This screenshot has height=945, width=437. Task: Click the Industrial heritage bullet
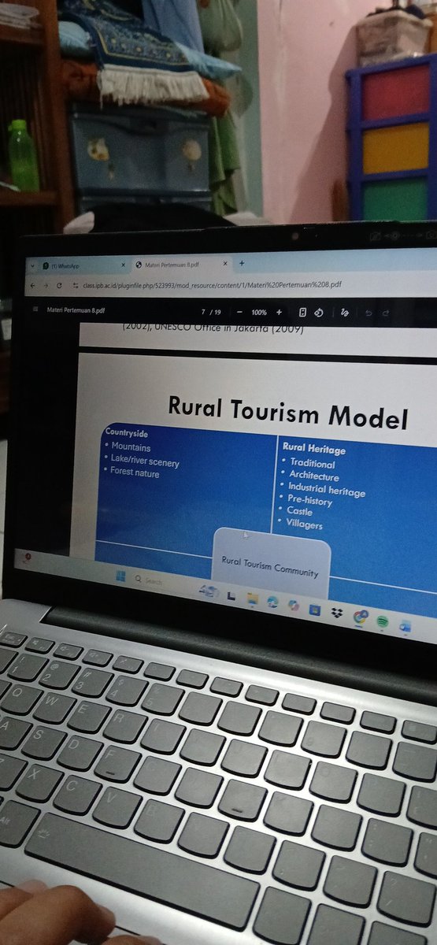pyautogui.click(x=326, y=490)
